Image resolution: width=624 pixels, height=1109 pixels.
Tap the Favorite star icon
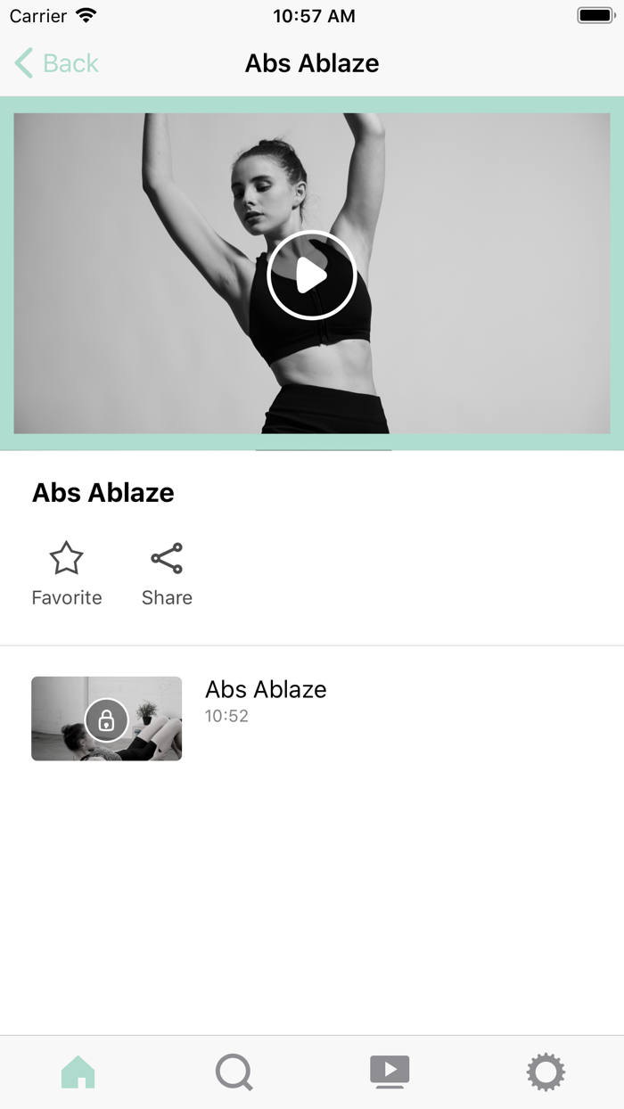coord(66,559)
